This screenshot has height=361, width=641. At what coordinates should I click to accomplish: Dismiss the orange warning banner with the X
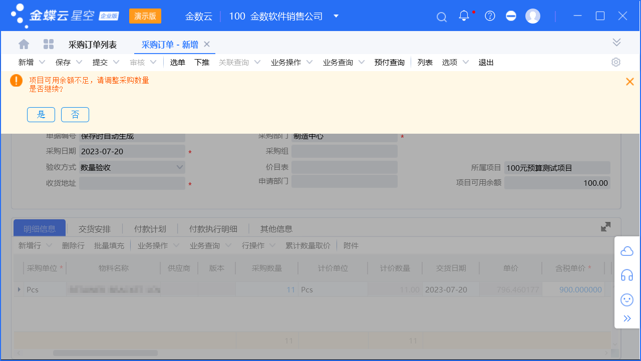(x=630, y=82)
